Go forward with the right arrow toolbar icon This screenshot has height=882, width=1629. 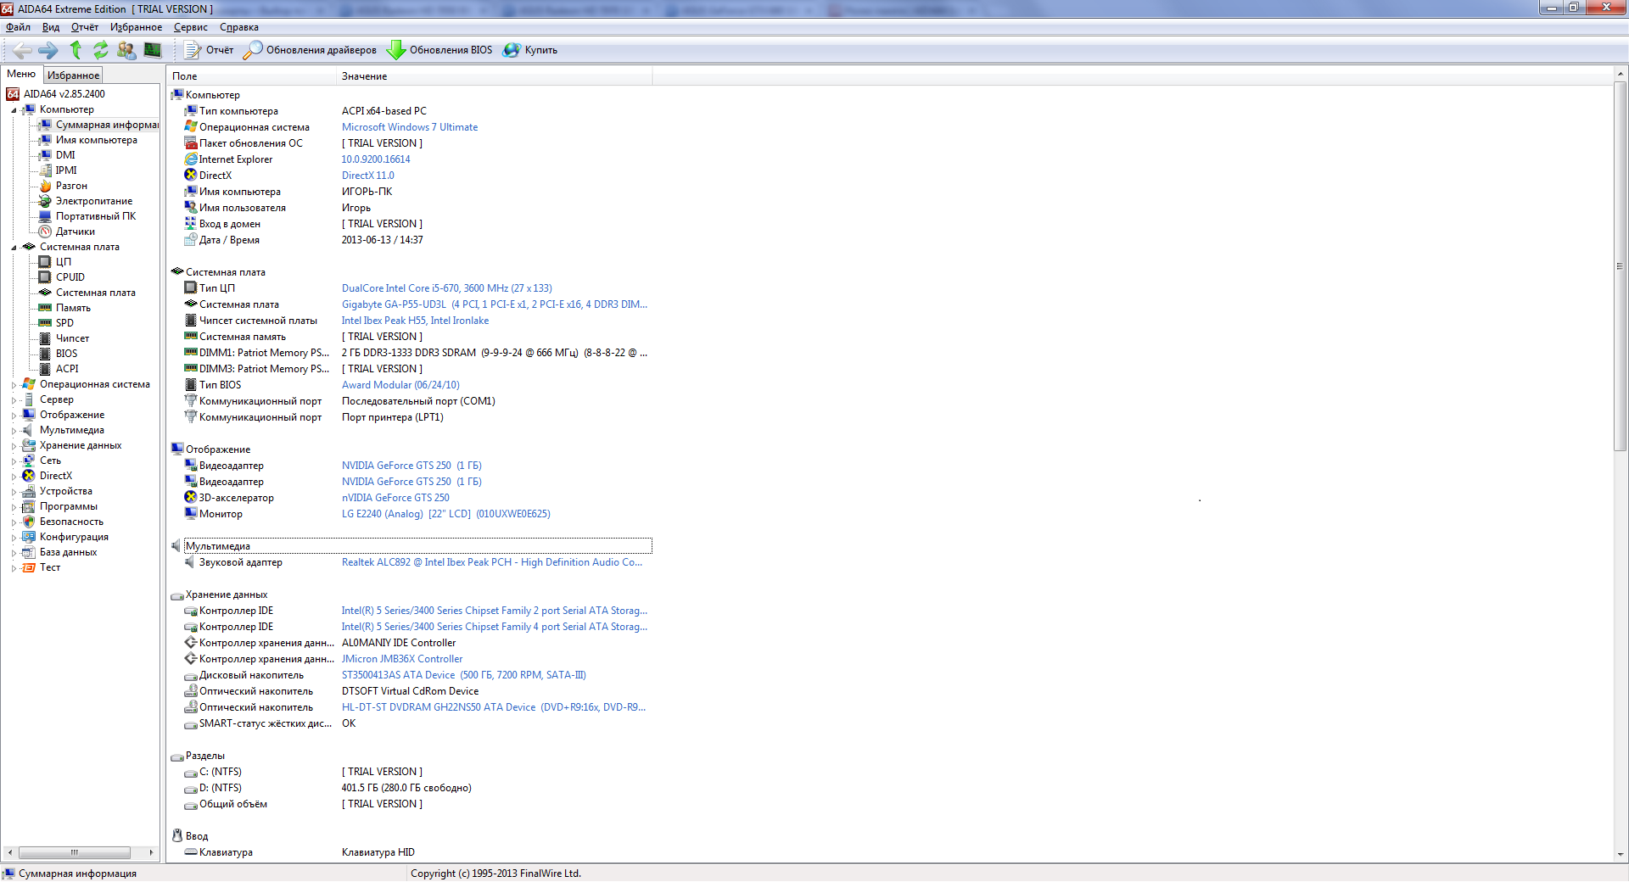pos(48,50)
